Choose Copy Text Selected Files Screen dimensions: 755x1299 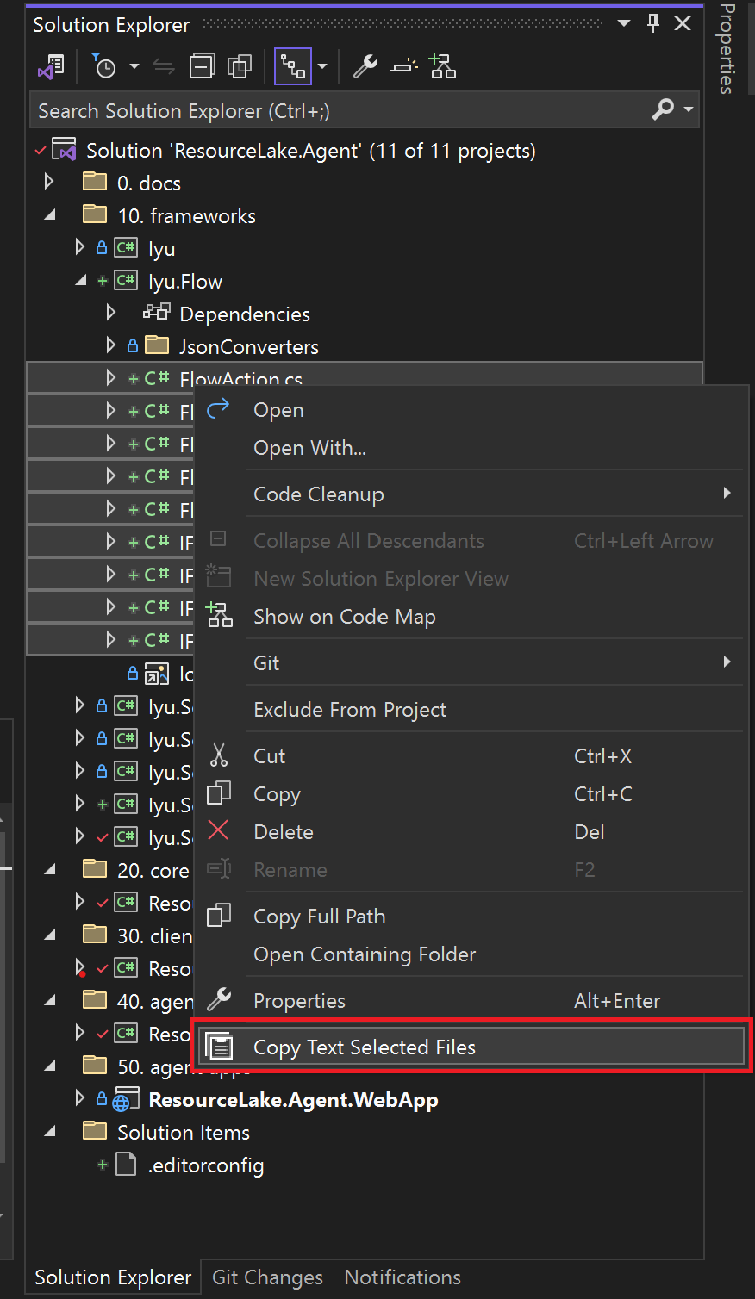[x=472, y=1047]
